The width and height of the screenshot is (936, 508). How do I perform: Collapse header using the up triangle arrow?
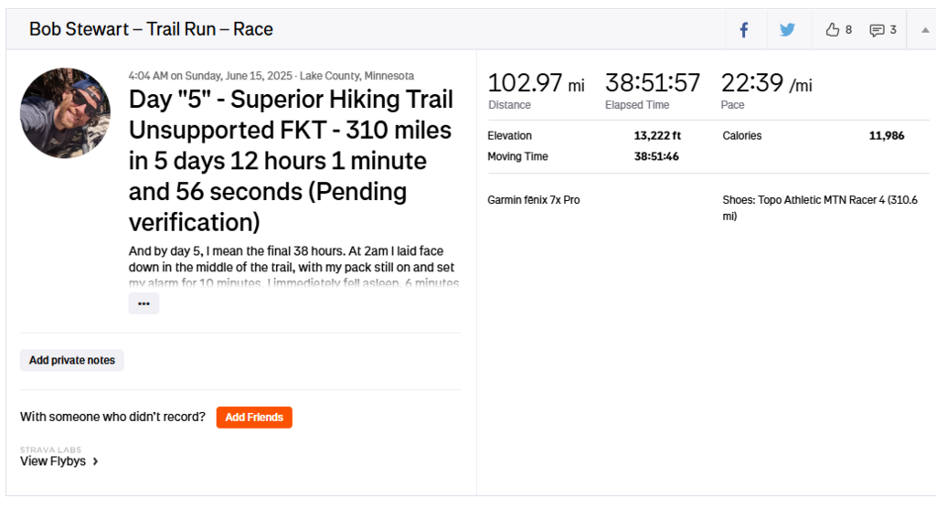(x=925, y=30)
